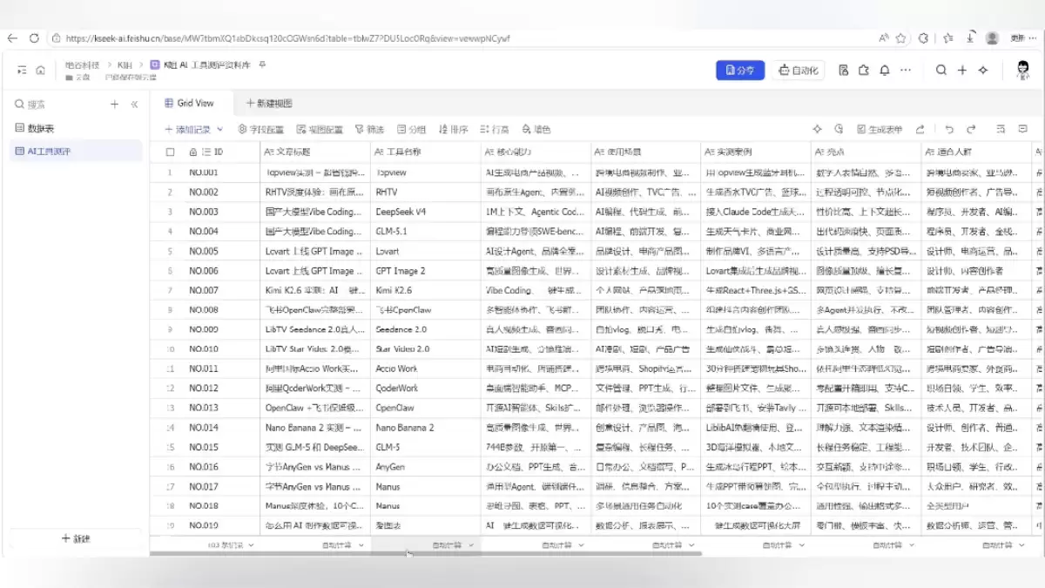
Task: Open the 排序 sort option
Action: 453,129
